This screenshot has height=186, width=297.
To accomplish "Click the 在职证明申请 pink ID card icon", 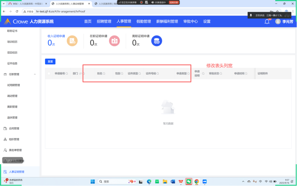I will (x=114, y=41).
